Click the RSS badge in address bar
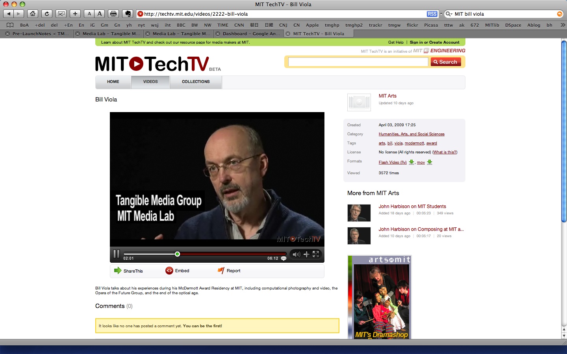This screenshot has width=567, height=354. click(x=432, y=14)
